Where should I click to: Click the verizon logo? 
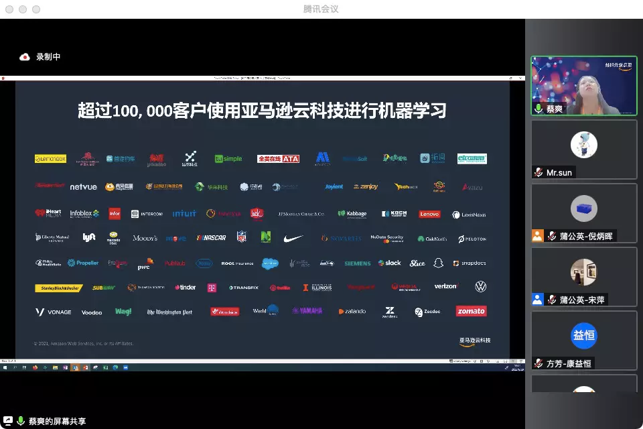[x=446, y=286]
